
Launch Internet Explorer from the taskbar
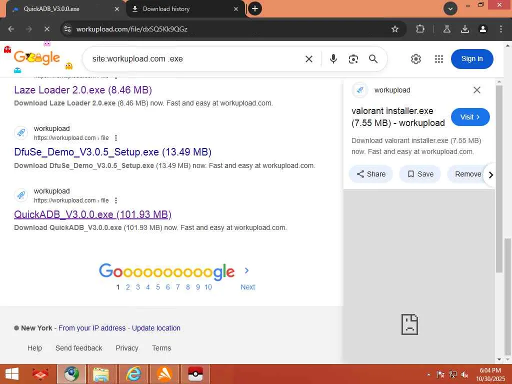pyautogui.click(x=133, y=374)
